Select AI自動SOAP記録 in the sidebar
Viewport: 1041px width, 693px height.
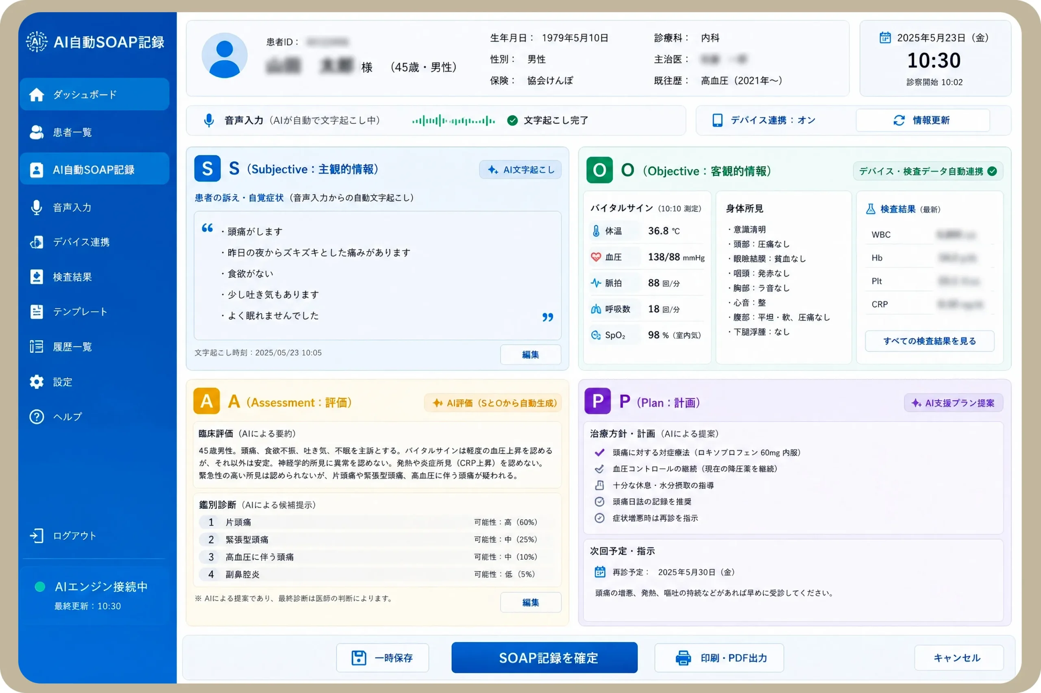coord(94,169)
